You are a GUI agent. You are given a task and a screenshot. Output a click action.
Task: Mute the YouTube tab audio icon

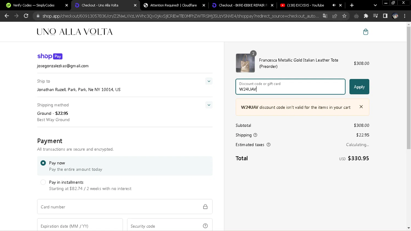tap(334, 5)
